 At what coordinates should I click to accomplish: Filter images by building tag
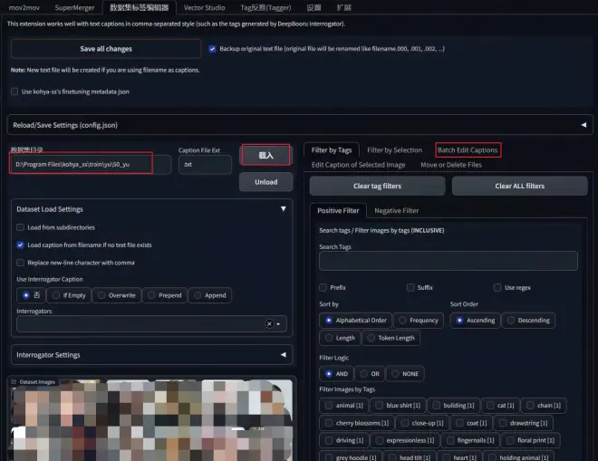(453, 406)
